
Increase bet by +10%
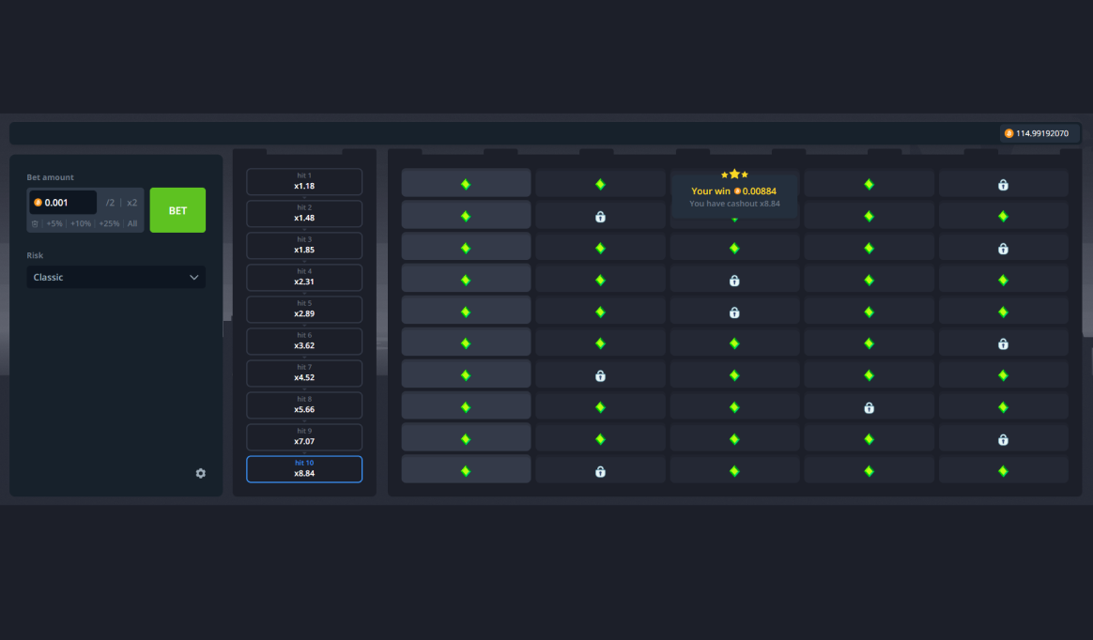[x=81, y=223]
